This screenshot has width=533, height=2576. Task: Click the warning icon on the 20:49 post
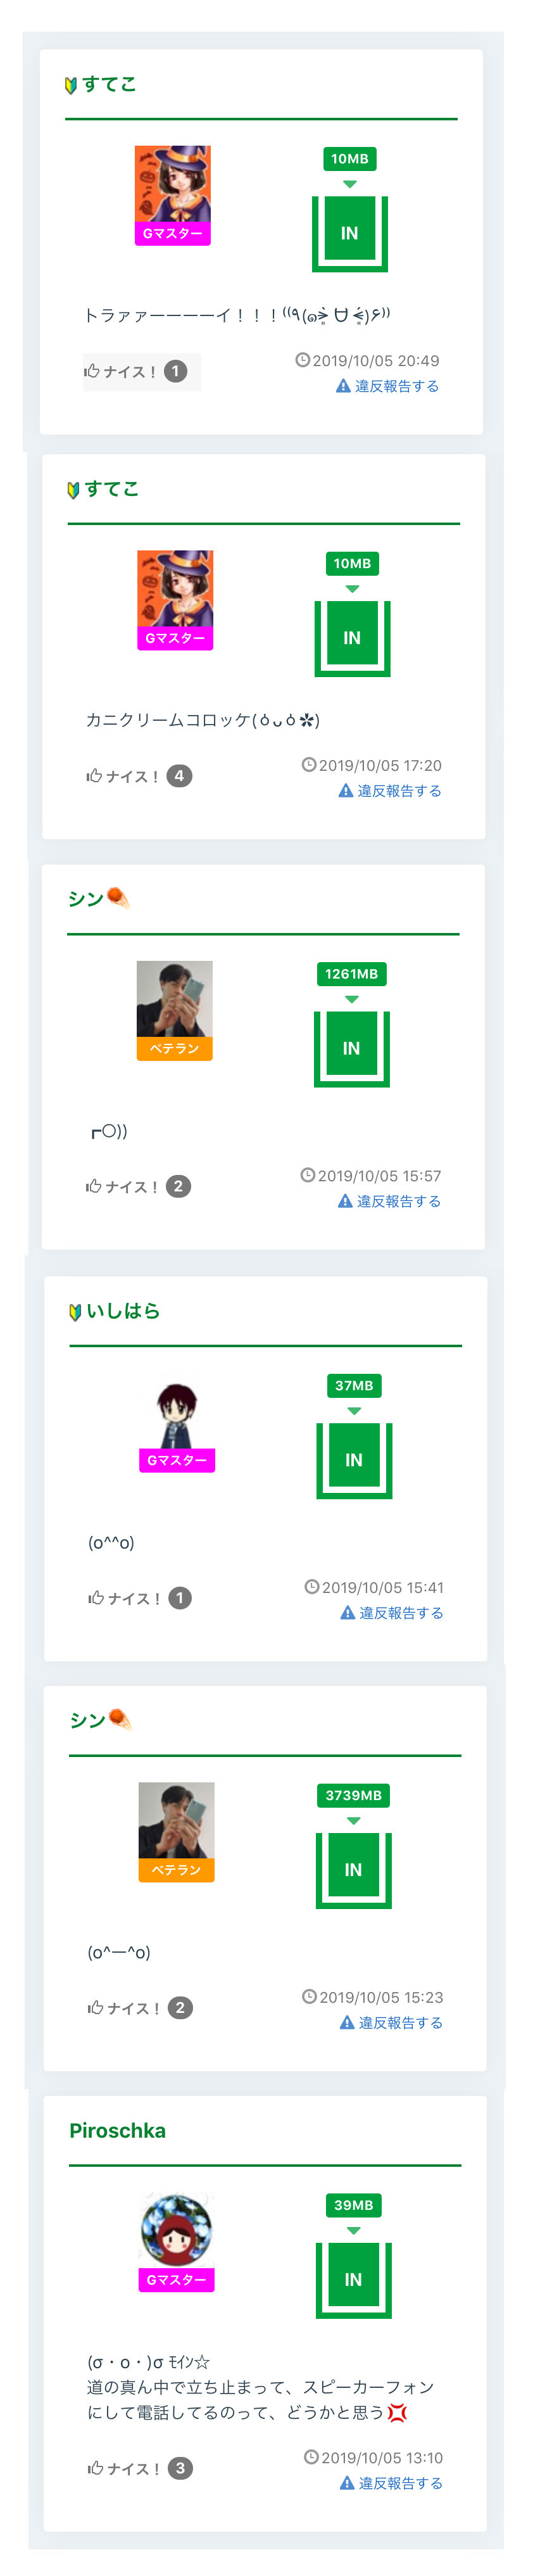343,386
